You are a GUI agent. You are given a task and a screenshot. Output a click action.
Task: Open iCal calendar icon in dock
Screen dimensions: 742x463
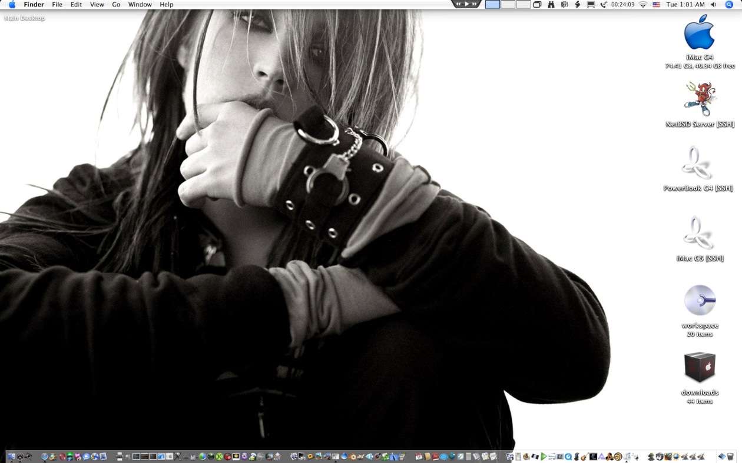click(419, 456)
